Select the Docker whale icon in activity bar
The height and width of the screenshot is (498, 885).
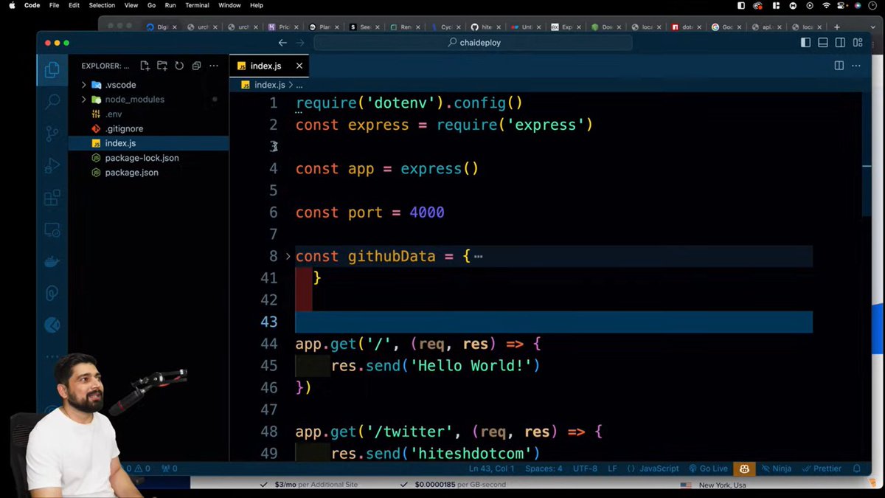click(x=52, y=260)
